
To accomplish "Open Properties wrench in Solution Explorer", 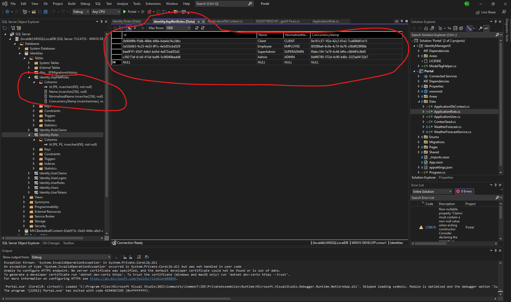I will [480, 28].
